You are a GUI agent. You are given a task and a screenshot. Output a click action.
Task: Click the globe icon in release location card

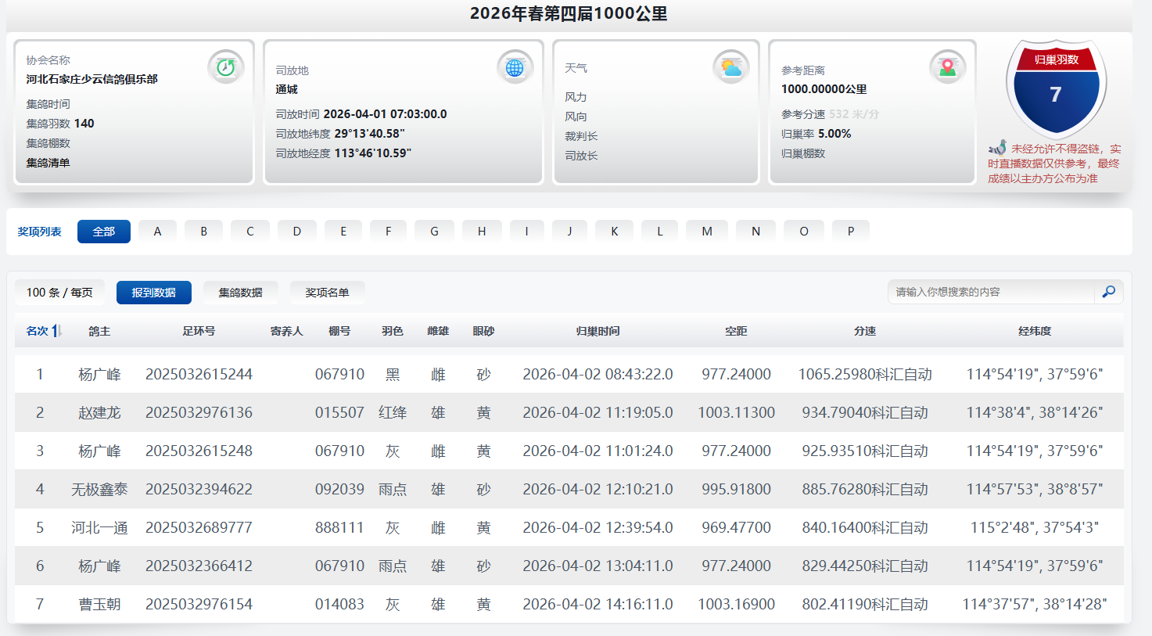(x=515, y=68)
